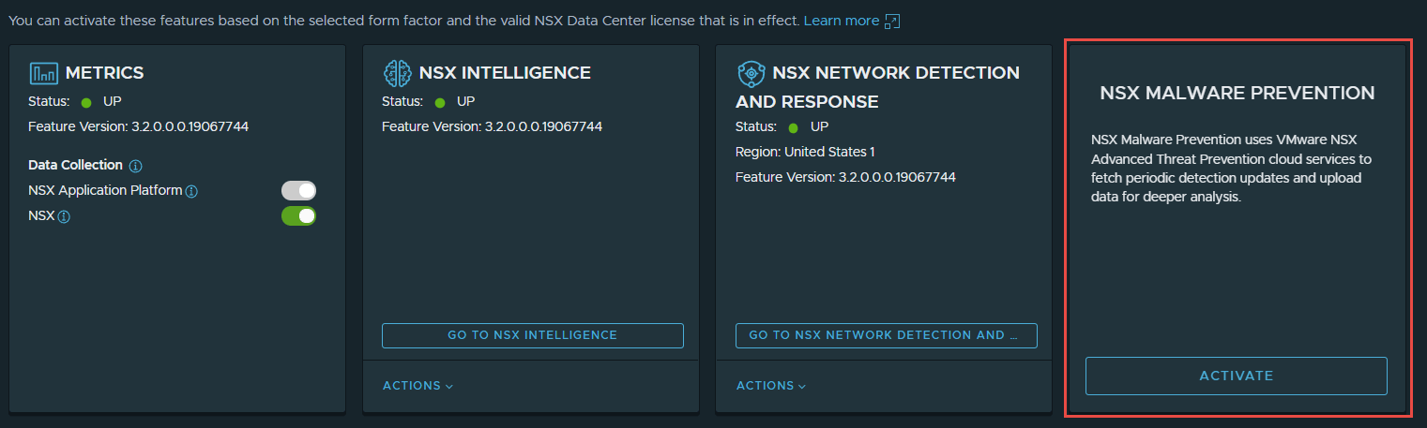Viewport: 1427px width, 428px height.
Task: Select the Metrics card heading
Action: (104, 73)
